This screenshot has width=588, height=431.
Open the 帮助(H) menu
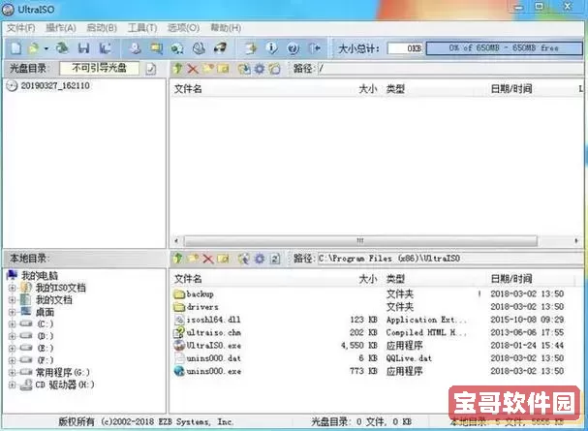point(226,28)
